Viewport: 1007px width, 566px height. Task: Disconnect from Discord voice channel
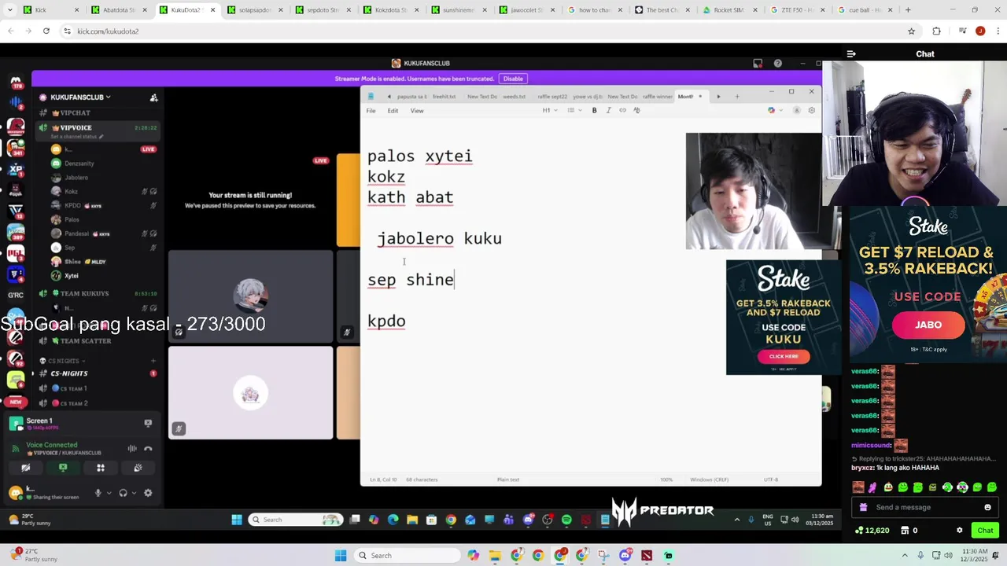[148, 449]
